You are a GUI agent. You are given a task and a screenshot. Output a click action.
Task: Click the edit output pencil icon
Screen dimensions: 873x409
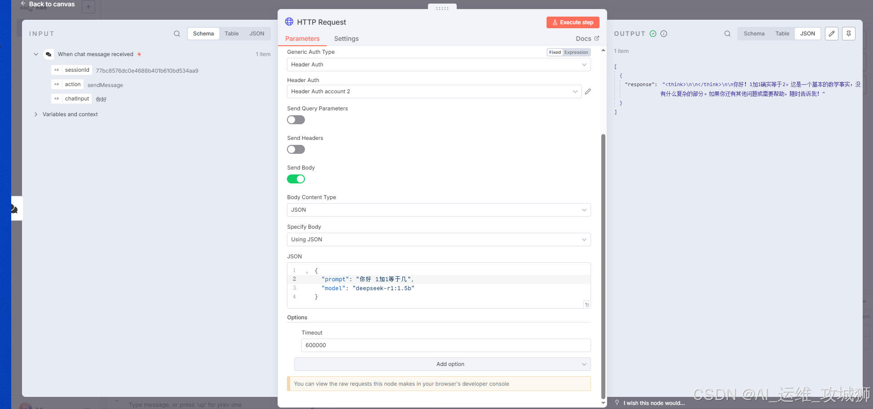pyautogui.click(x=832, y=34)
